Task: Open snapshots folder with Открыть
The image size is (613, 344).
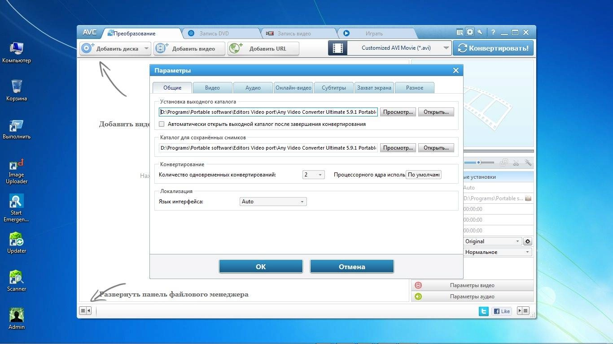Action: [436, 148]
